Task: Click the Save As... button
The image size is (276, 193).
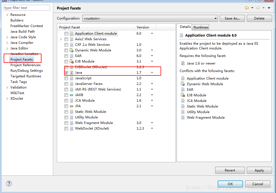Action: [x=232, y=18]
